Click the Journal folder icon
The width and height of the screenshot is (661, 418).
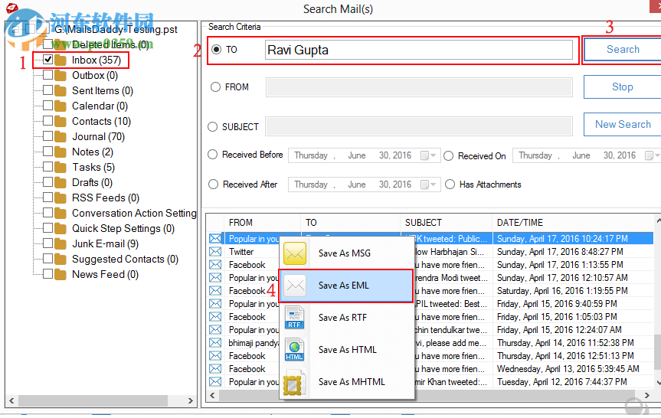coord(61,137)
